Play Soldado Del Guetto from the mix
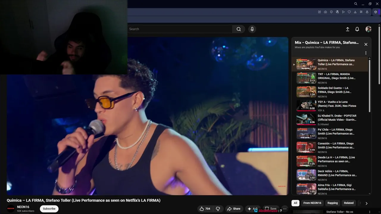 (x=330, y=92)
